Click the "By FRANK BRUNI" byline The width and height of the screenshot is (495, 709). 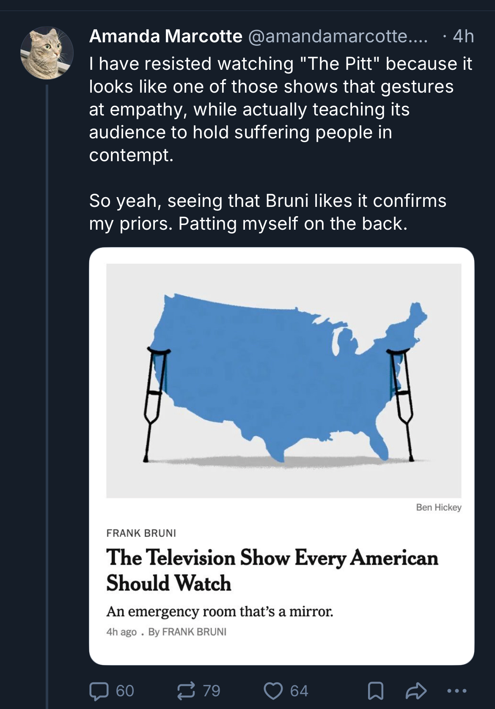(187, 632)
